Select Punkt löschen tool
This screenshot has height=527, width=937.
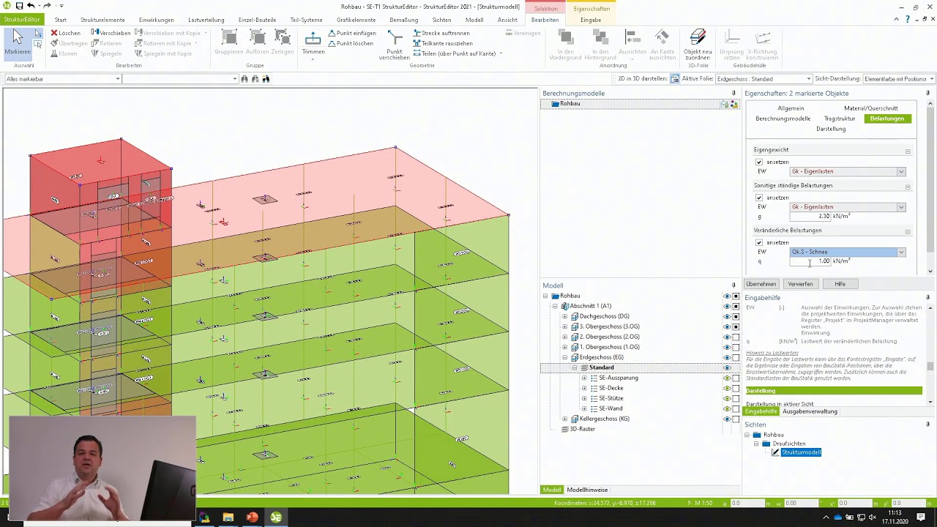point(351,43)
